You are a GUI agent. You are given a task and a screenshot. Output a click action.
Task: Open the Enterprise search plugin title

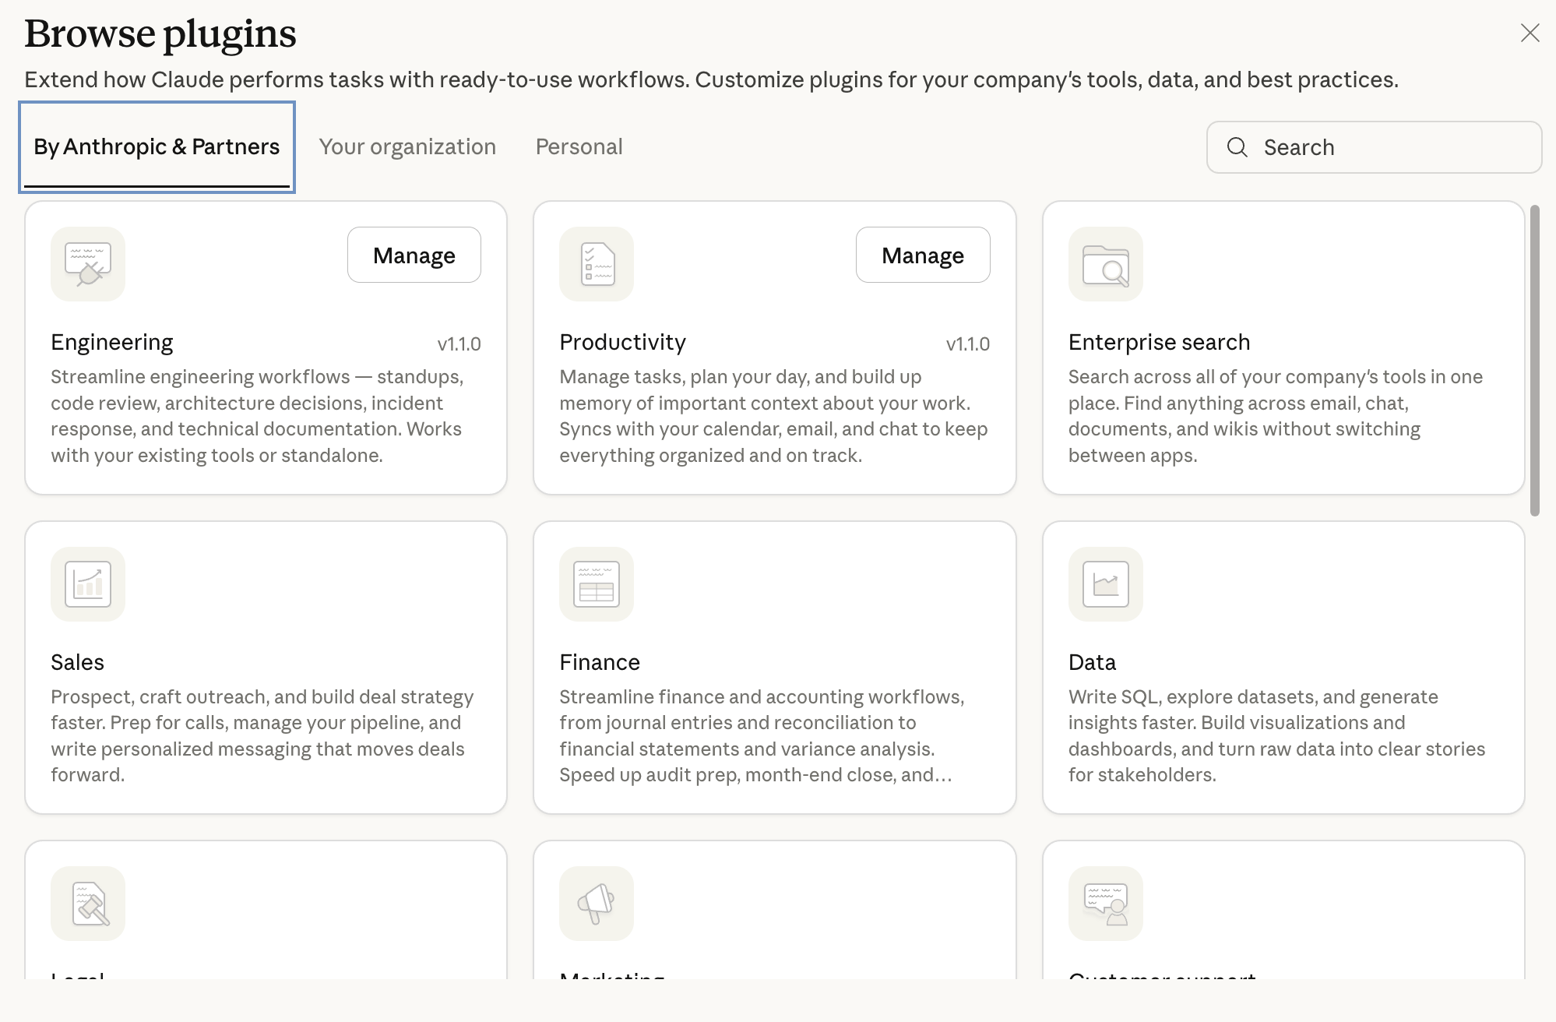coord(1159,342)
